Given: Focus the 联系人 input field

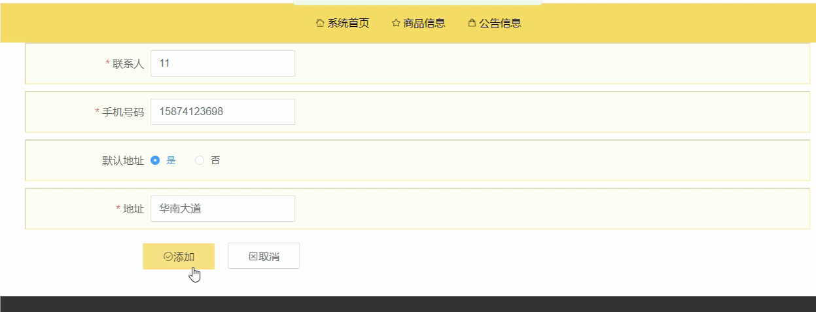Looking at the screenshot, I should [x=222, y=63].
